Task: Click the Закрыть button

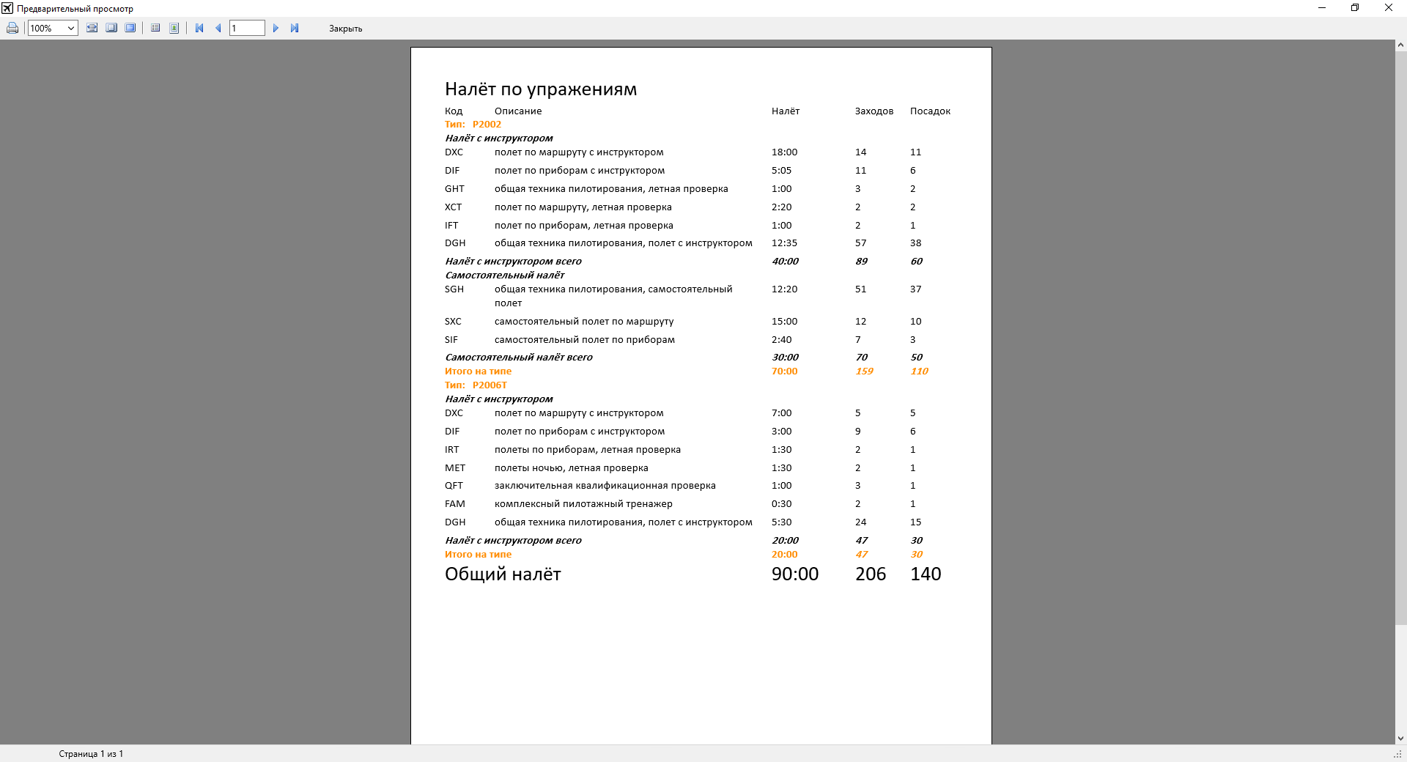Action: tap(345, 29)
